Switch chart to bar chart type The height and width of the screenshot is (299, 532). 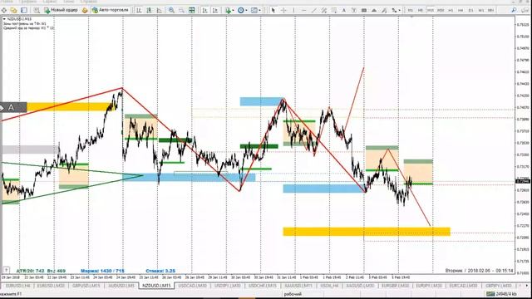(139, 10)
